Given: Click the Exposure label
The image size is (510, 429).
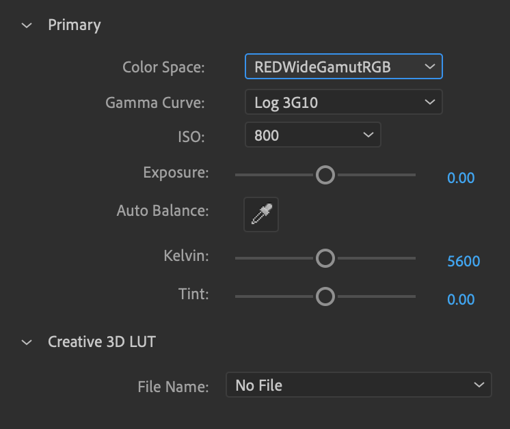Looking at the screenshot, I should pyautogui.click(x=176, y=173).
